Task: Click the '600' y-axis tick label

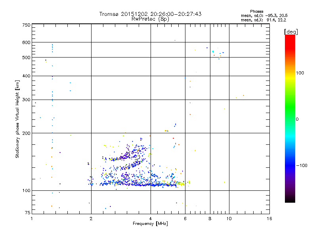Action: click(x=26, y=42)
